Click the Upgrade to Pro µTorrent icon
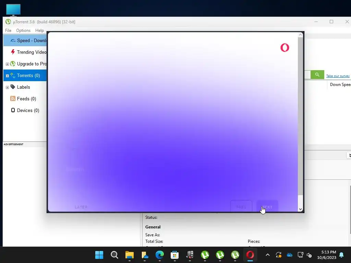The height and width of the screenshot is (263, 351). coord(13,64)
